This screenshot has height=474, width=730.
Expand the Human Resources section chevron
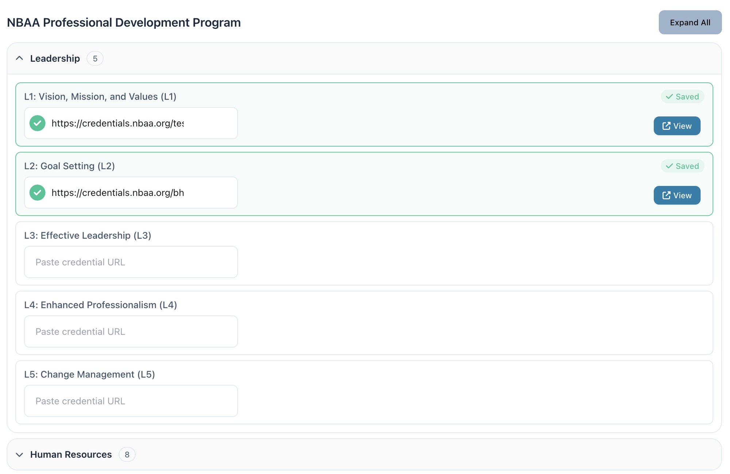pos(20,455)
